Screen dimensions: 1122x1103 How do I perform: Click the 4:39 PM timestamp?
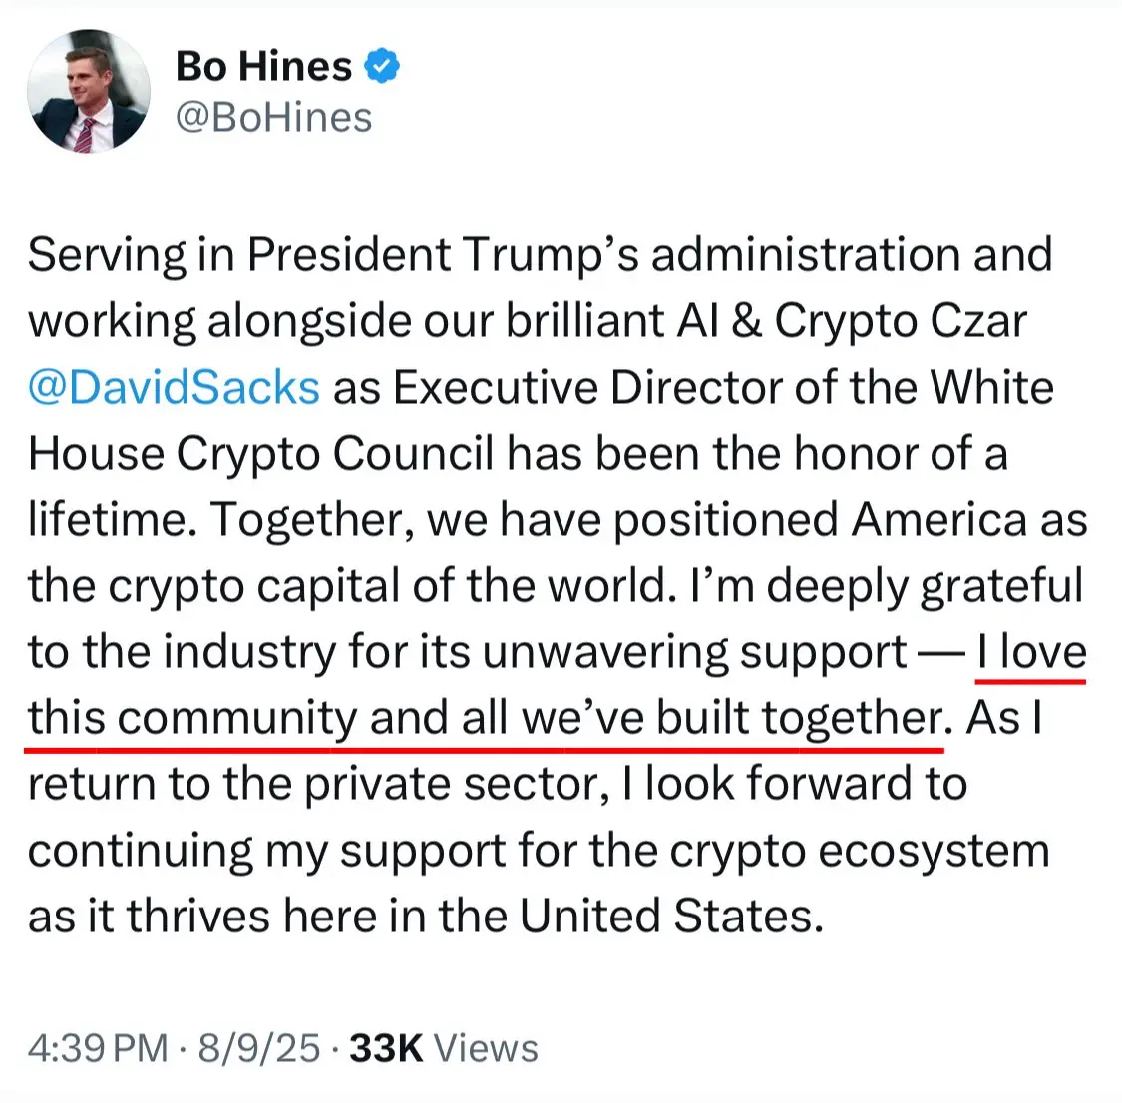pos(98,1048)
